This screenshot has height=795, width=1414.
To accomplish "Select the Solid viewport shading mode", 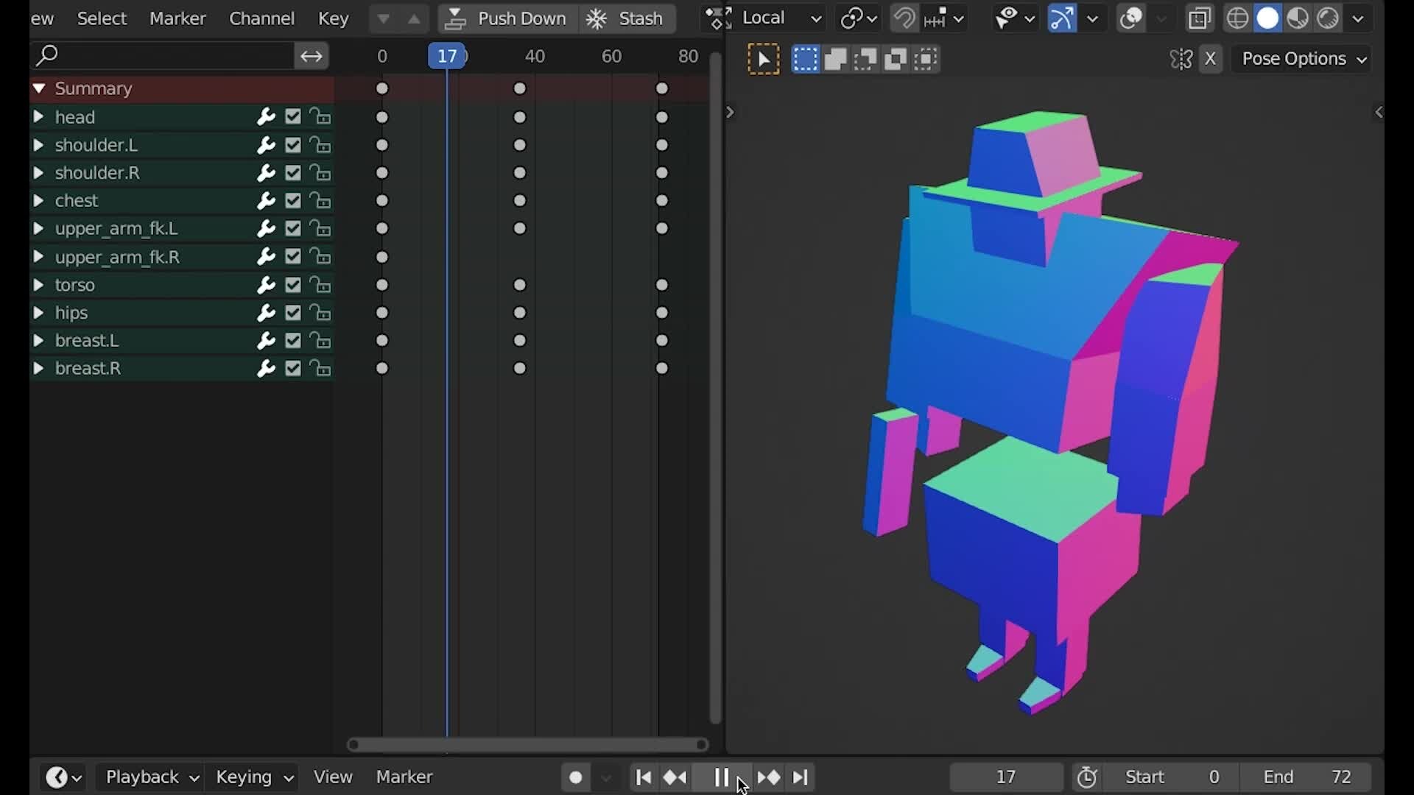I will (1267, 18).
